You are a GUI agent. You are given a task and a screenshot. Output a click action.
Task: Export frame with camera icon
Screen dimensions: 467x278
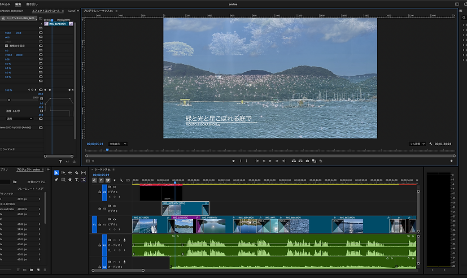[307, 161]
